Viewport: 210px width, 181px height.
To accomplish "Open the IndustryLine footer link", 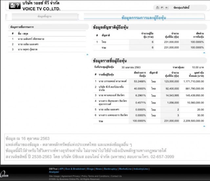I will (141, 169).
